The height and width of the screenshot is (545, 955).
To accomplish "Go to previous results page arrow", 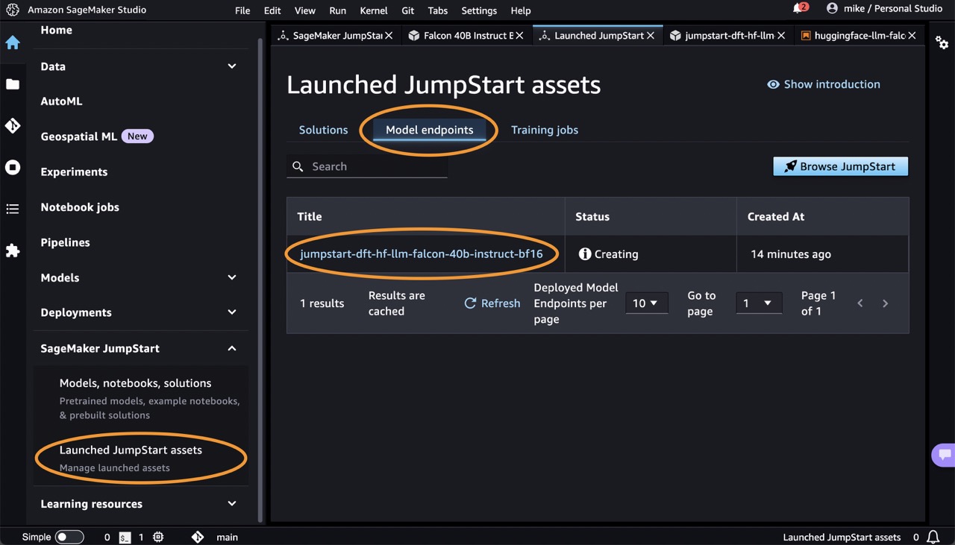I will click(x=860, y=303).
